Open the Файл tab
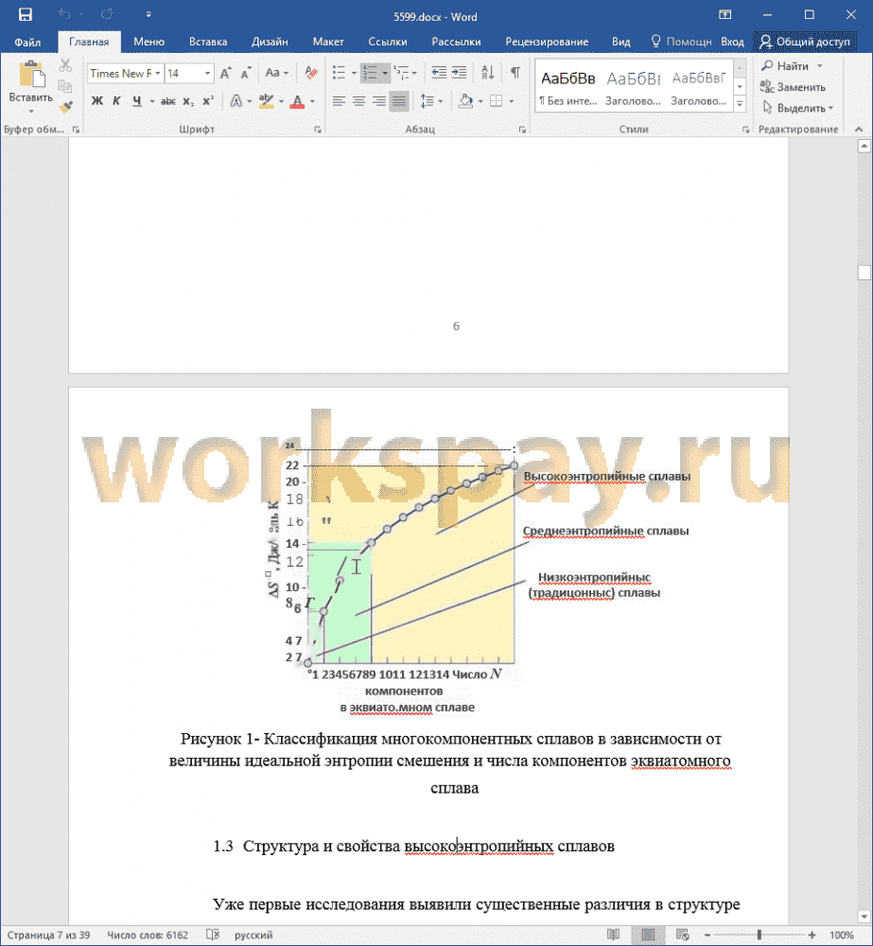 coord(27,42)
